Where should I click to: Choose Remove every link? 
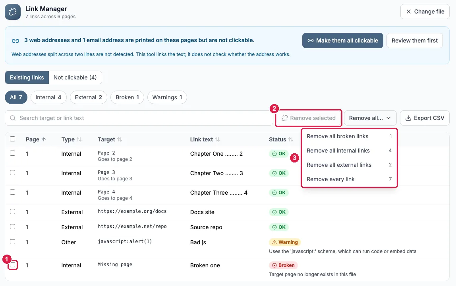tap(349, 179)
